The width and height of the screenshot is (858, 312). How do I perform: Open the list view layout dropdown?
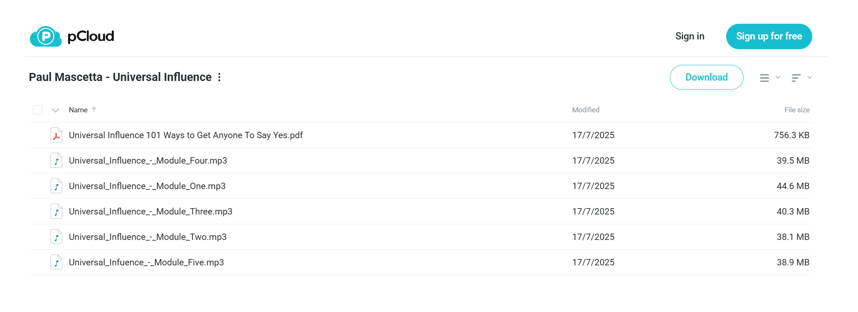pos(770,78)
